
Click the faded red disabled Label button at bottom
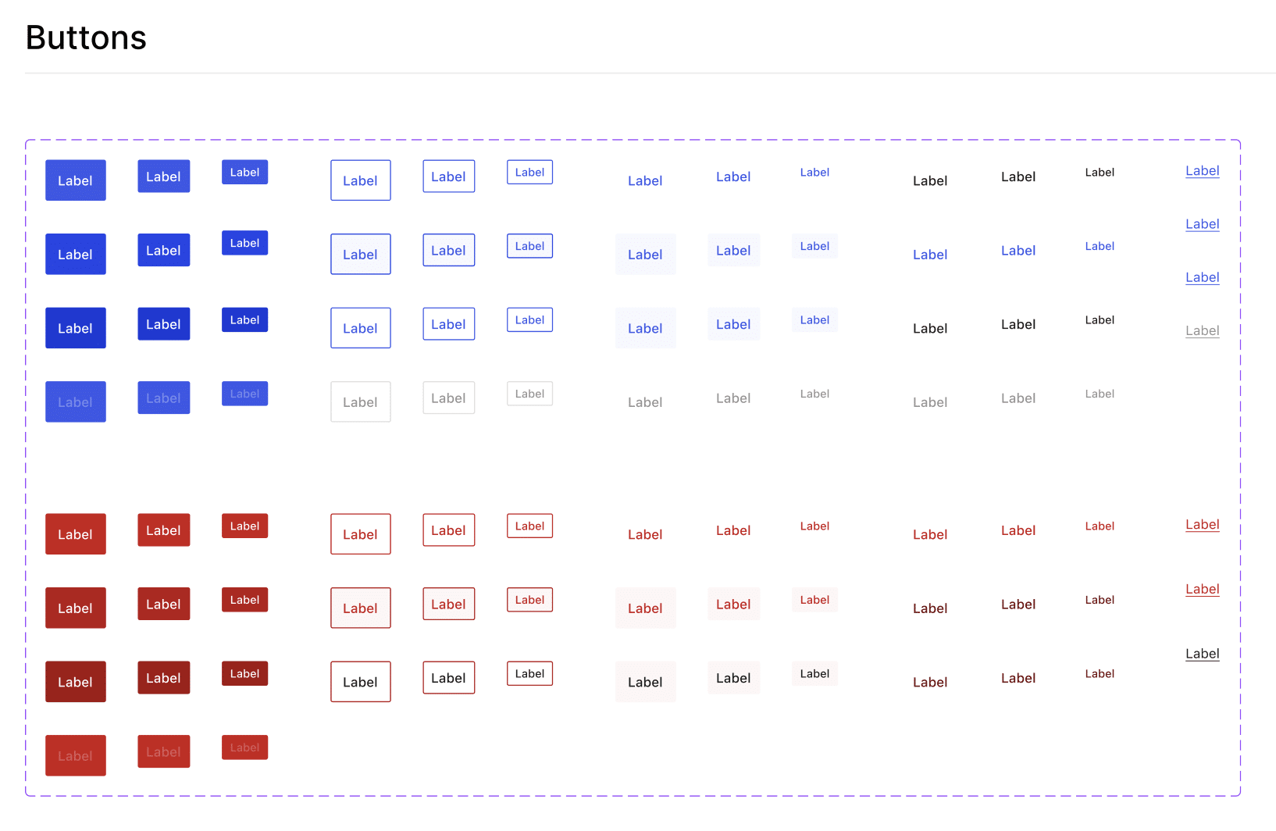pos(75,755)
